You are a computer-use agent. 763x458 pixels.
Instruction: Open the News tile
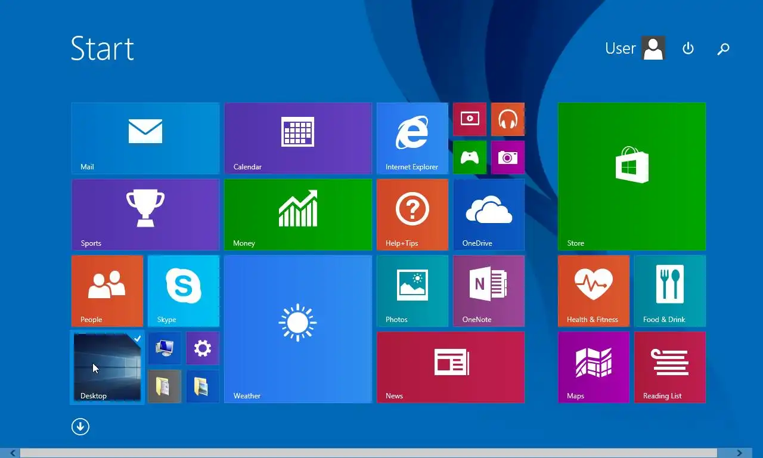coord(451,367)
